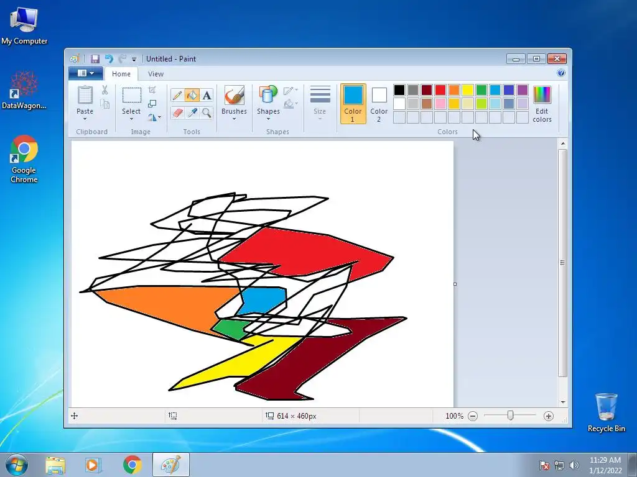The width and height of the screenshot is (637, 477).
Task: Expand the Brushes dropdown arrow
Action: tap(235, 119)
